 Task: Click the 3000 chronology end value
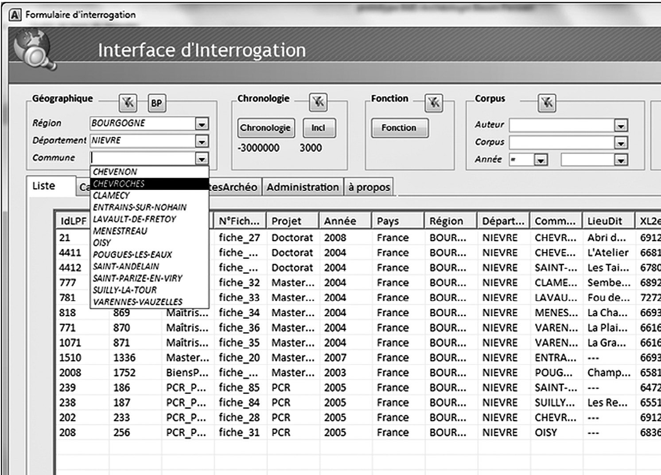tap(311, 148)
